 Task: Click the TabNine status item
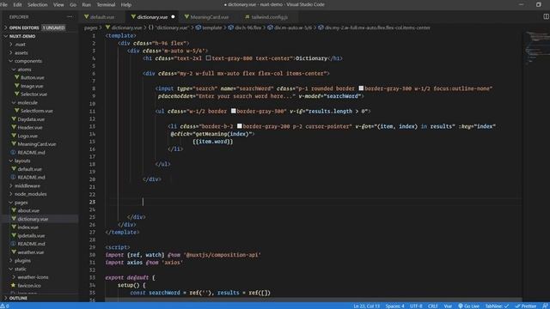(497, 306)
